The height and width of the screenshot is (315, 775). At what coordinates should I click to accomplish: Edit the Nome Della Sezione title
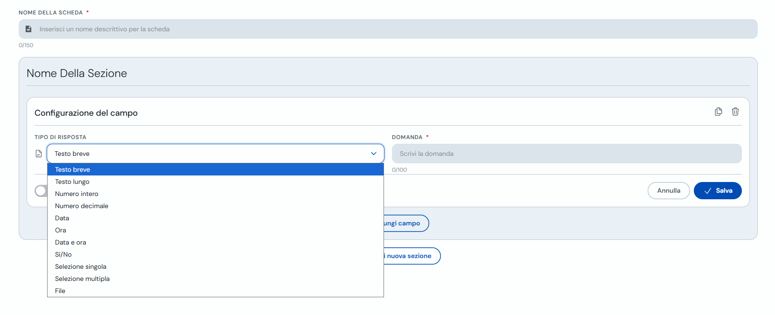[x=77, y=73]
